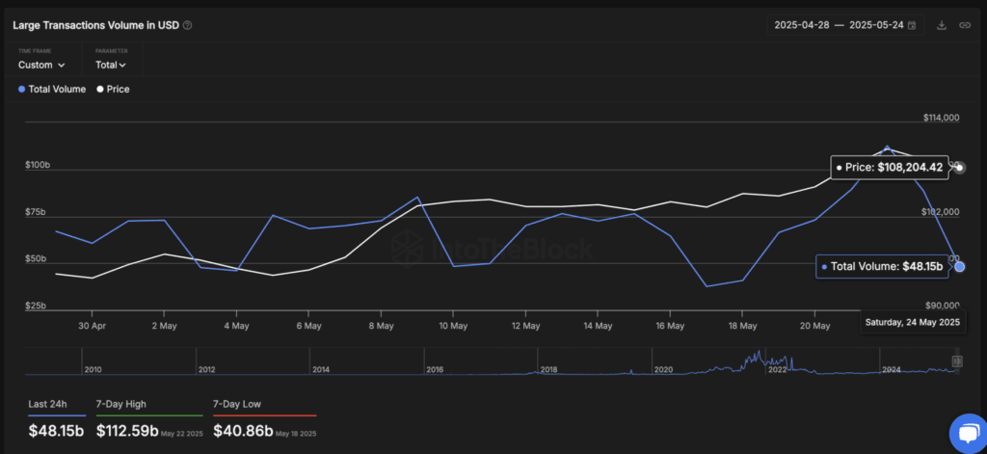Expand the Total parameter dropdown
The width and height of the screenshot is (987, 454).
click(x=111, y=65)
